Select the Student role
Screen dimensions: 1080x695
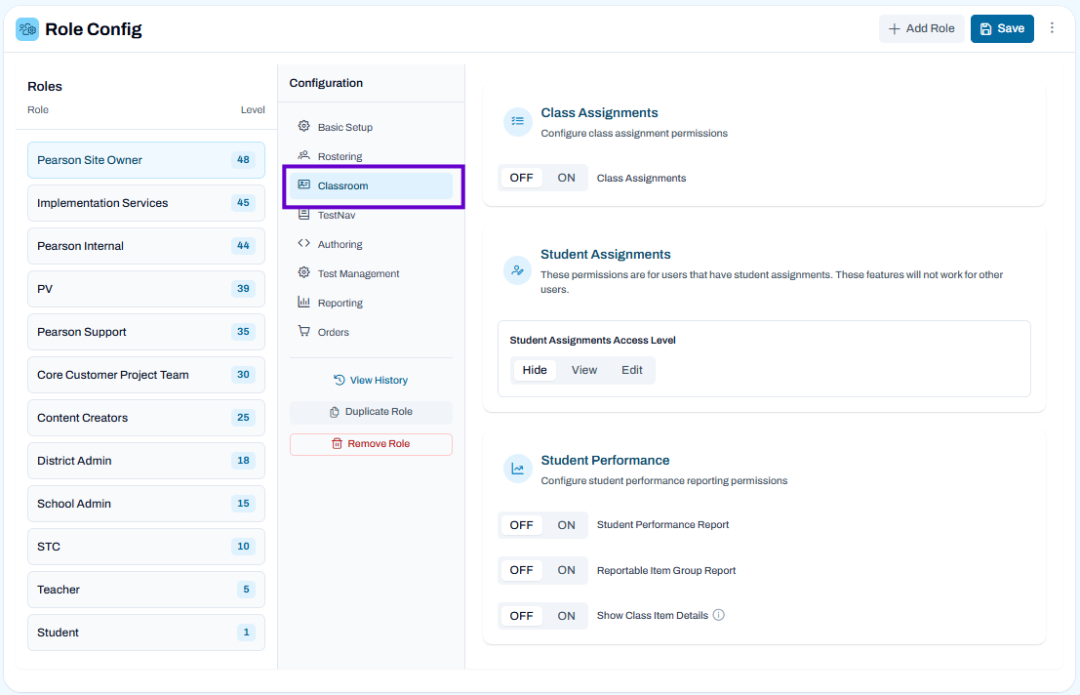click(146, 633)
